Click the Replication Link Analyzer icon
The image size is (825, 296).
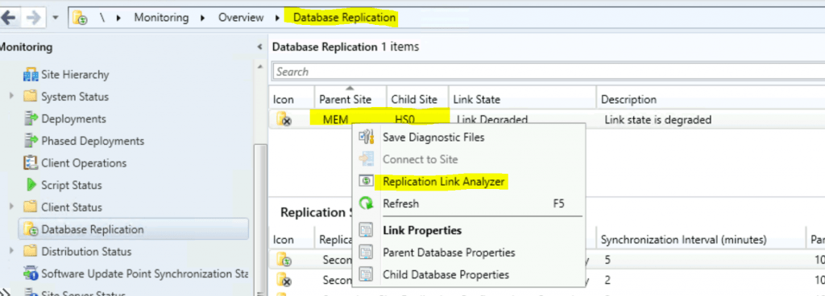(x=366, y=181)
